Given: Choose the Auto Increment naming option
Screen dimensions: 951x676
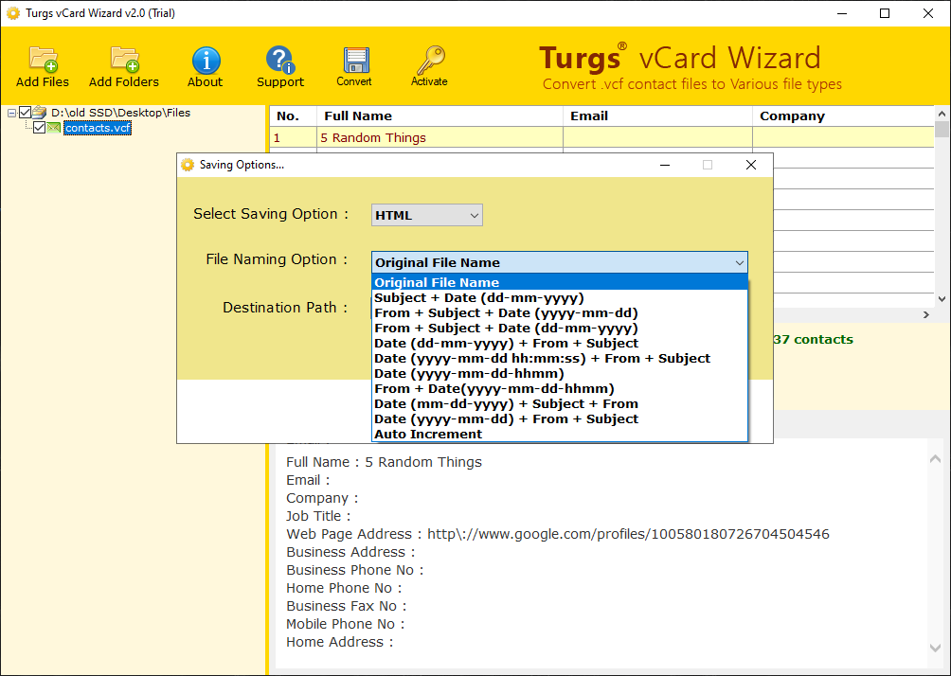Looking at the screenshot, I should (x=560, y=434).
